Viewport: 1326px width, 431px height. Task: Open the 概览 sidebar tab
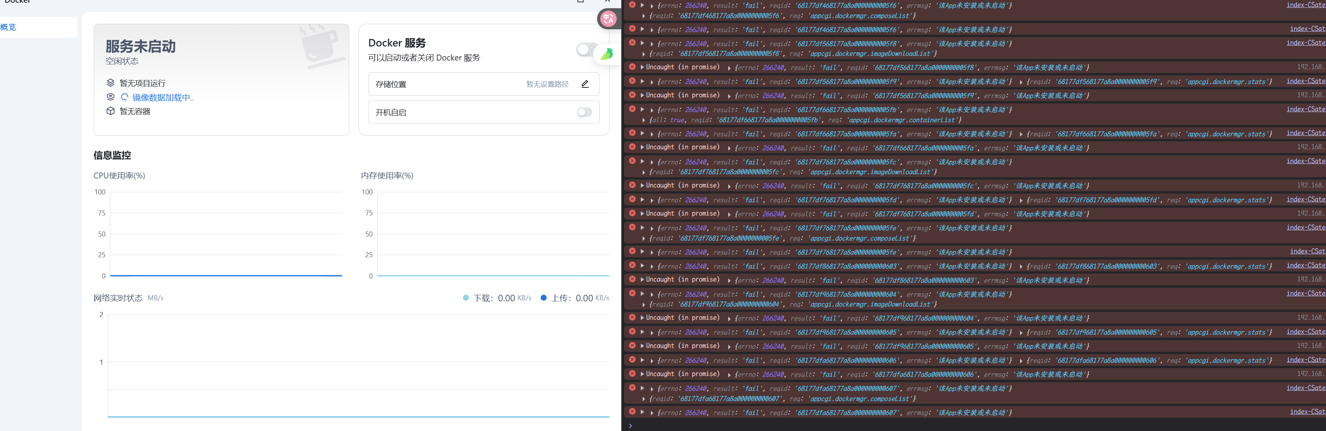pos(9,27)
